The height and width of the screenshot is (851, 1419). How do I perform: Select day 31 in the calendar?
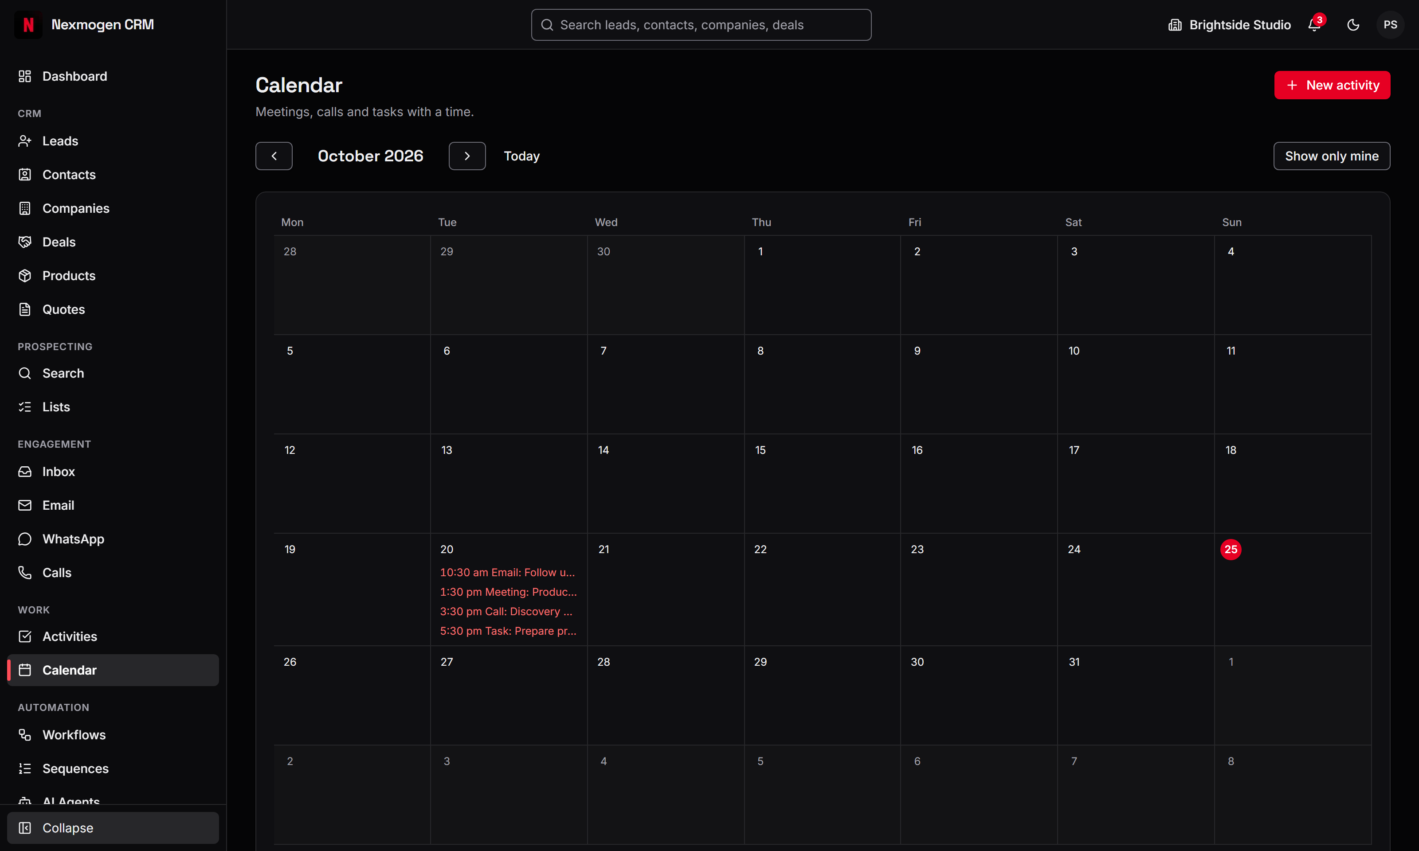(x=1074, y=662)
